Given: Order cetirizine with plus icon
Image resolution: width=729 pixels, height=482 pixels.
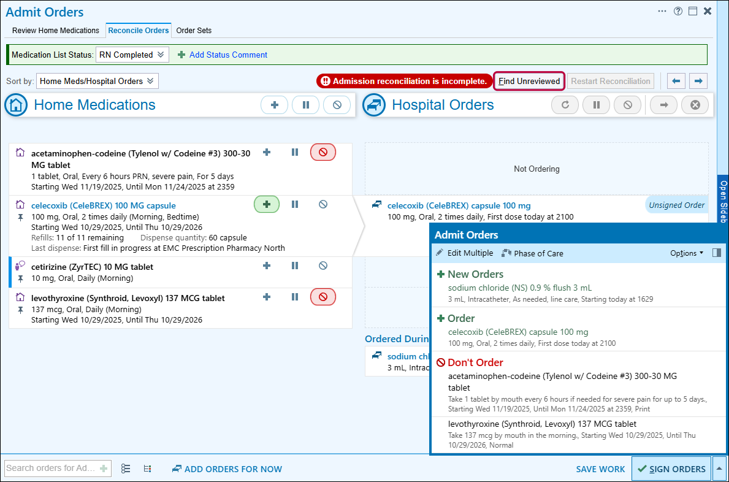Looking at the screenshot, I should [x=267, y=266].
